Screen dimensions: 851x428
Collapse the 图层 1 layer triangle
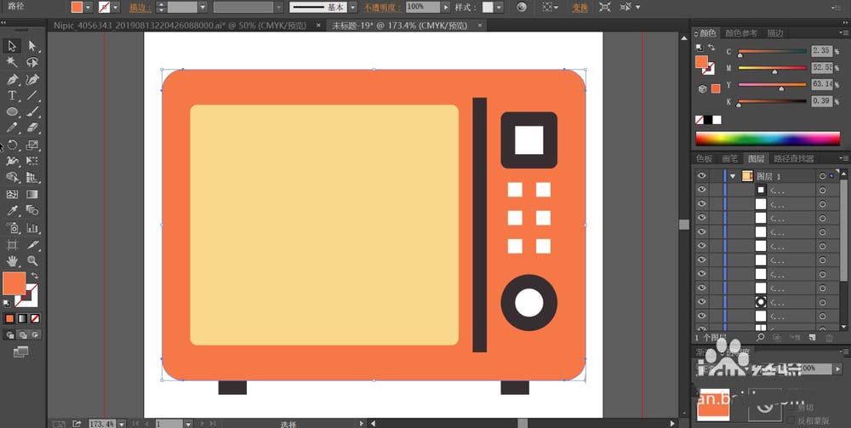click(x=733, y=176)
